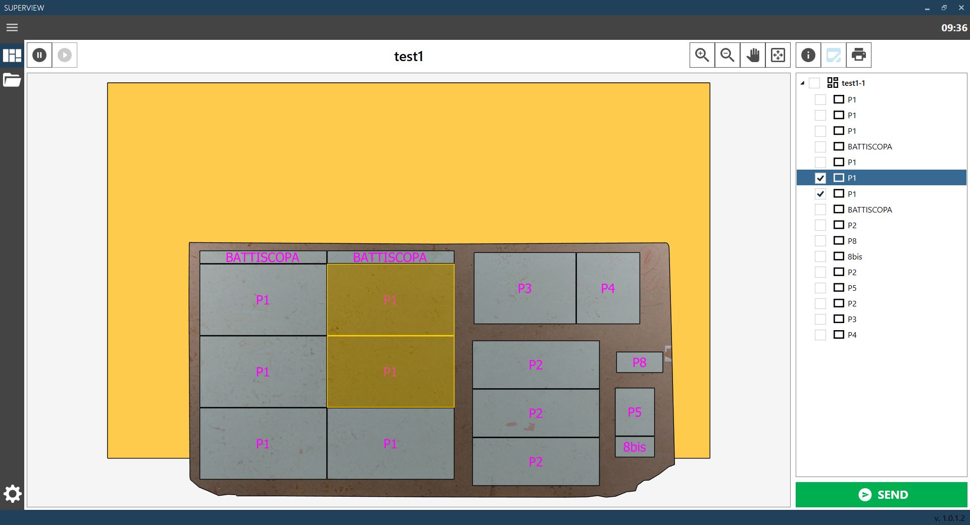Screen dimensions: 970x525
Task: Click the play button in toolbar
Action: coord(65,55)
